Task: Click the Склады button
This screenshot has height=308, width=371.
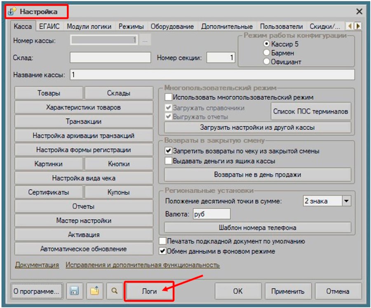Action: [119, 93]
